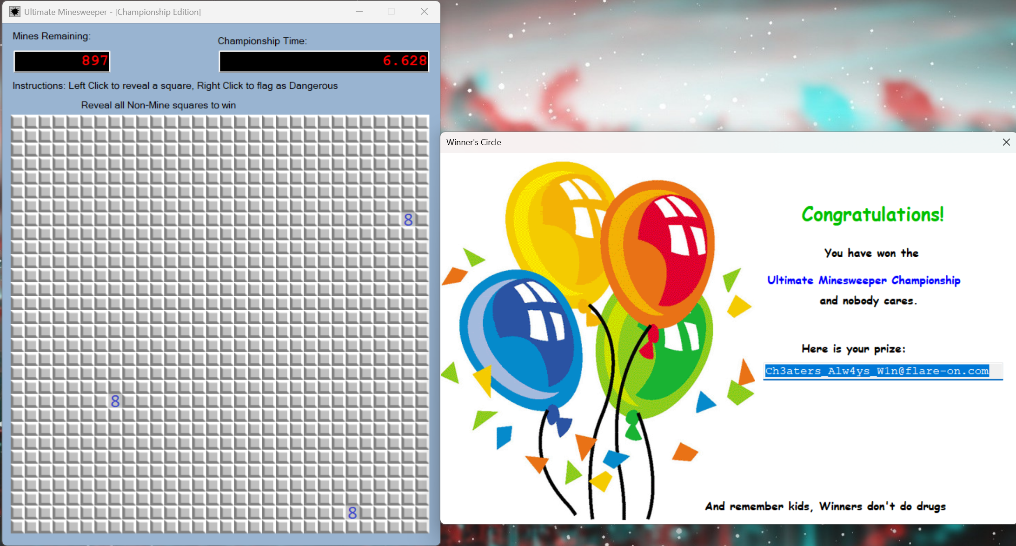Image resolution: width=1016 pixels, height=546 pixels.
Task: Reveal the top-left corner square of grid
Action: point(17,122)
